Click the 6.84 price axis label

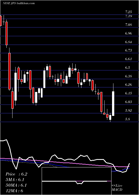[128, 42]
